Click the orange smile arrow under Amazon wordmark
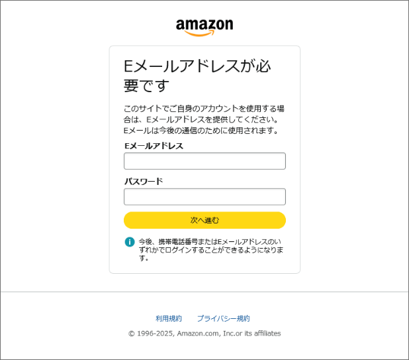This screenshot has width=409, height=360. pyautogui.click(x=204, y=34)
